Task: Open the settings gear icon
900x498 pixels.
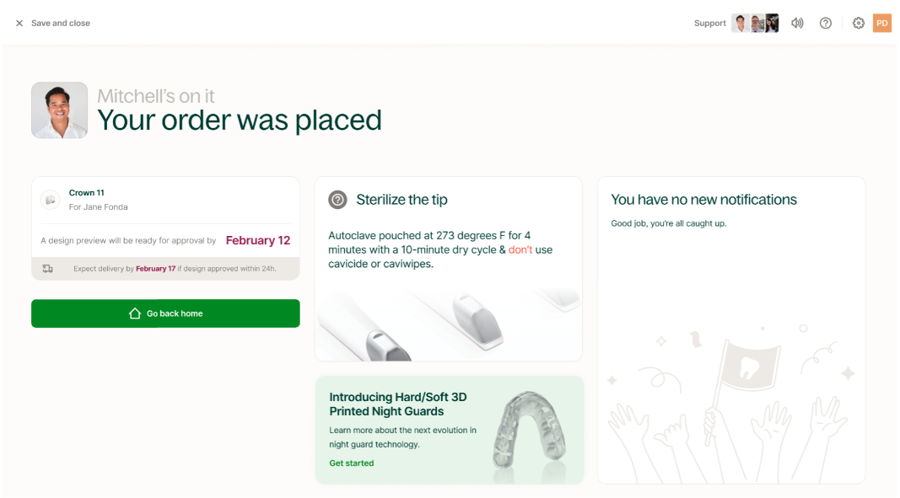Action: pyautogui.click(x=859, y=24)
